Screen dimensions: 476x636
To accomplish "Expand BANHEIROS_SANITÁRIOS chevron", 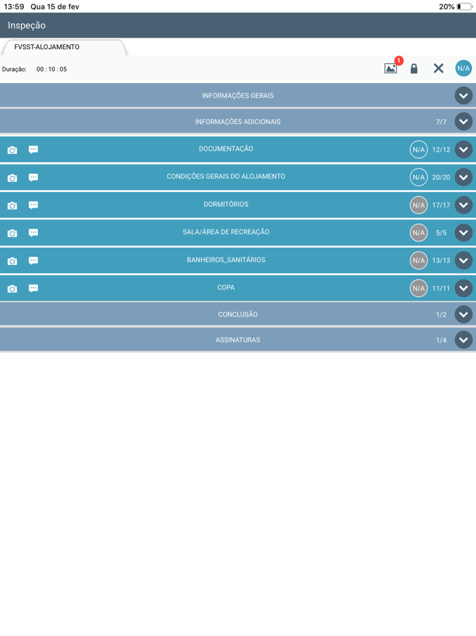I will click(464, 260).
